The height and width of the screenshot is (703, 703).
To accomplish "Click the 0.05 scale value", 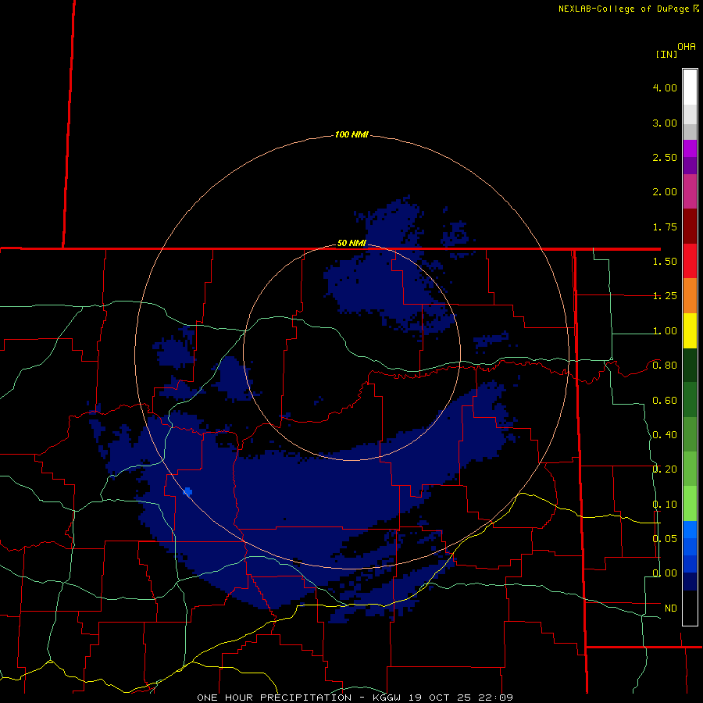I will 665,539.
